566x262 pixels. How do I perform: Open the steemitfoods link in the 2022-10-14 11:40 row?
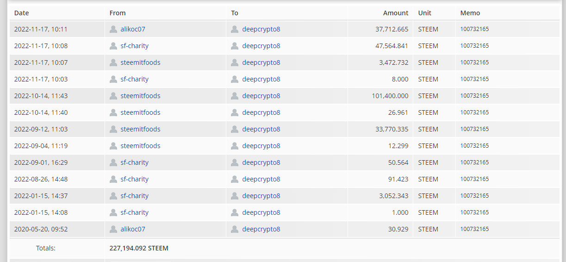[x=140, y=112]
